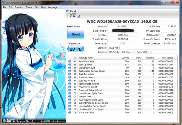Open the File menu
The image size is (182, 125).
point(5,7)
